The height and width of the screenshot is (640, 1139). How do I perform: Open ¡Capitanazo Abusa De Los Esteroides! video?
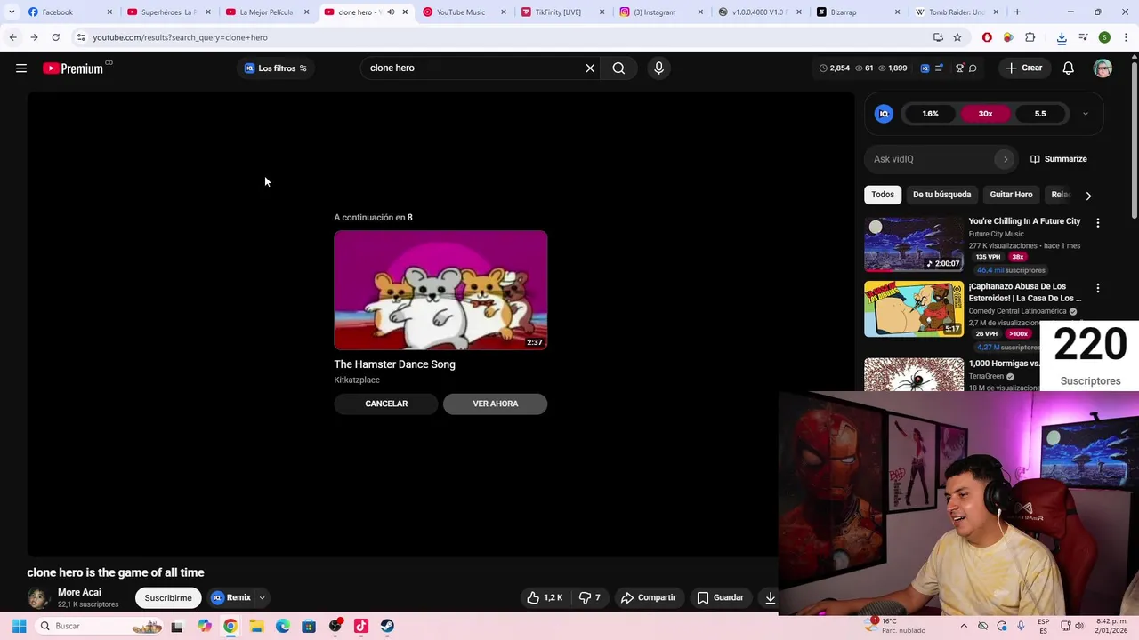(914, 308)
